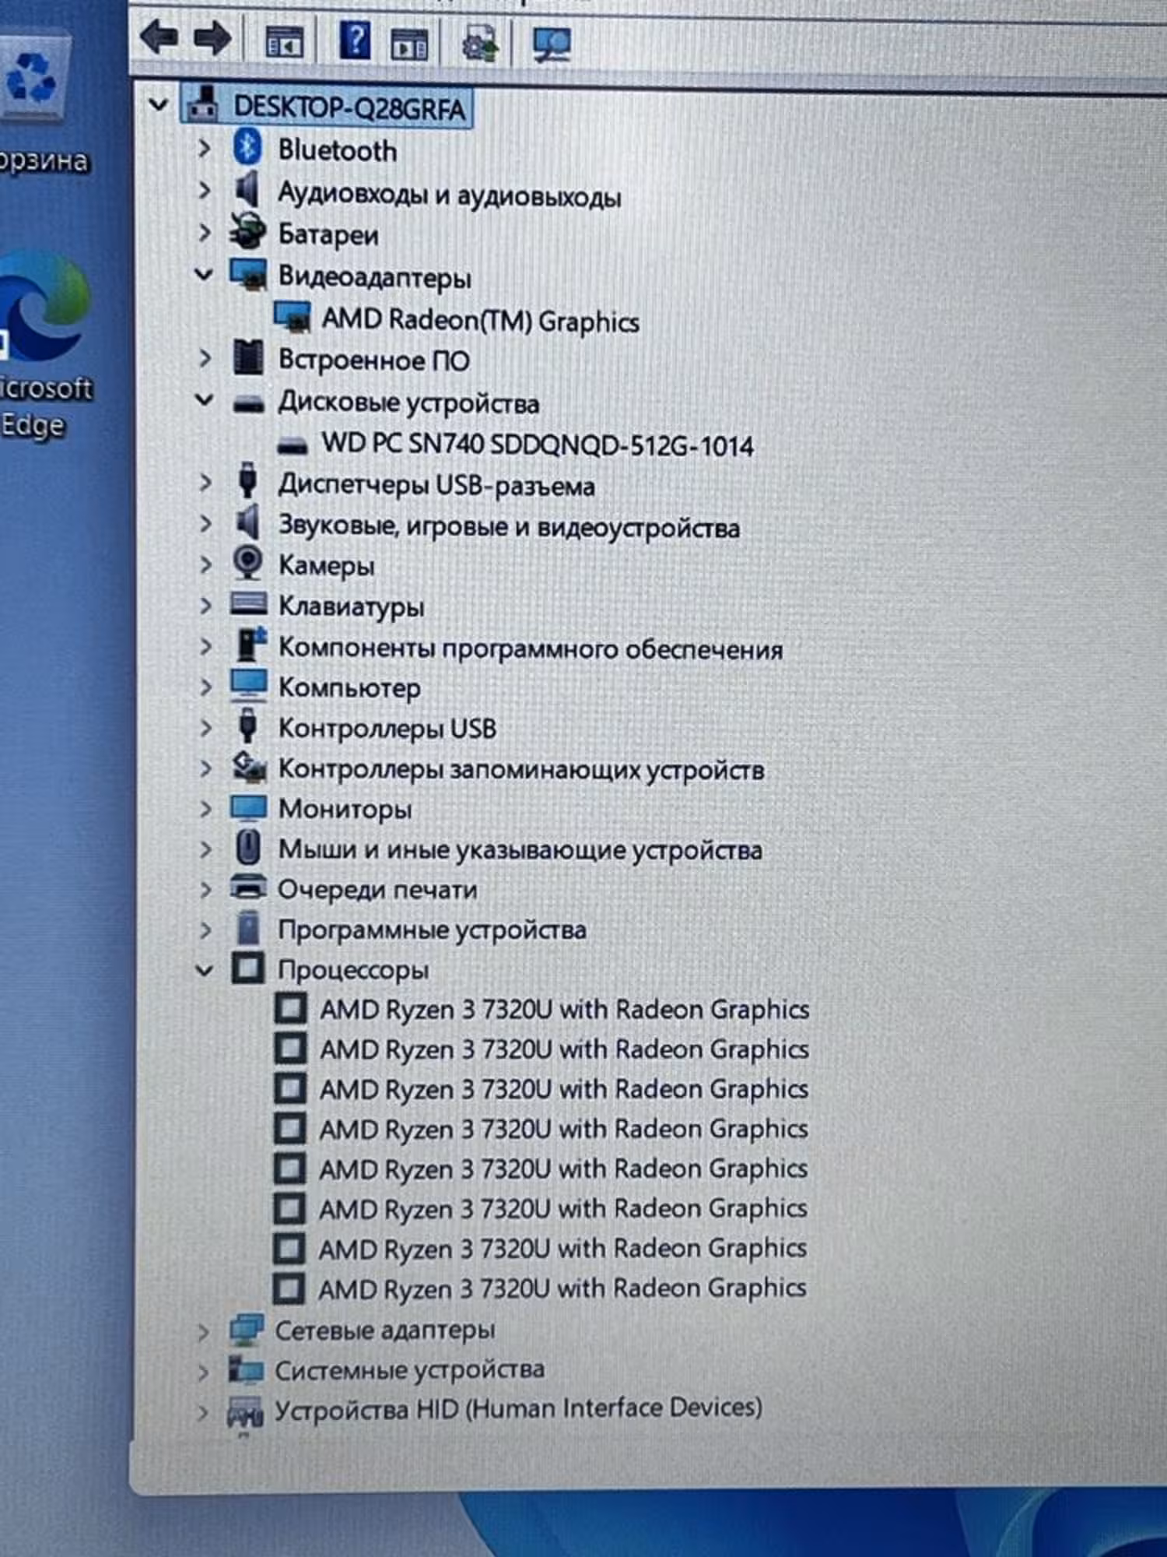
Task: Click the Контроллеры USB plug icon
Action: (247, 726)
